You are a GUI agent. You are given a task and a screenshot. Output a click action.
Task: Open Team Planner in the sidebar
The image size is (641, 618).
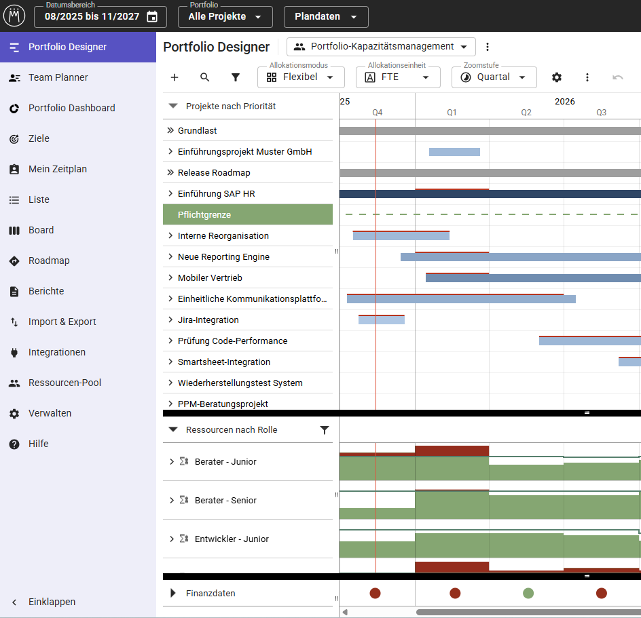tap(58, 77)
